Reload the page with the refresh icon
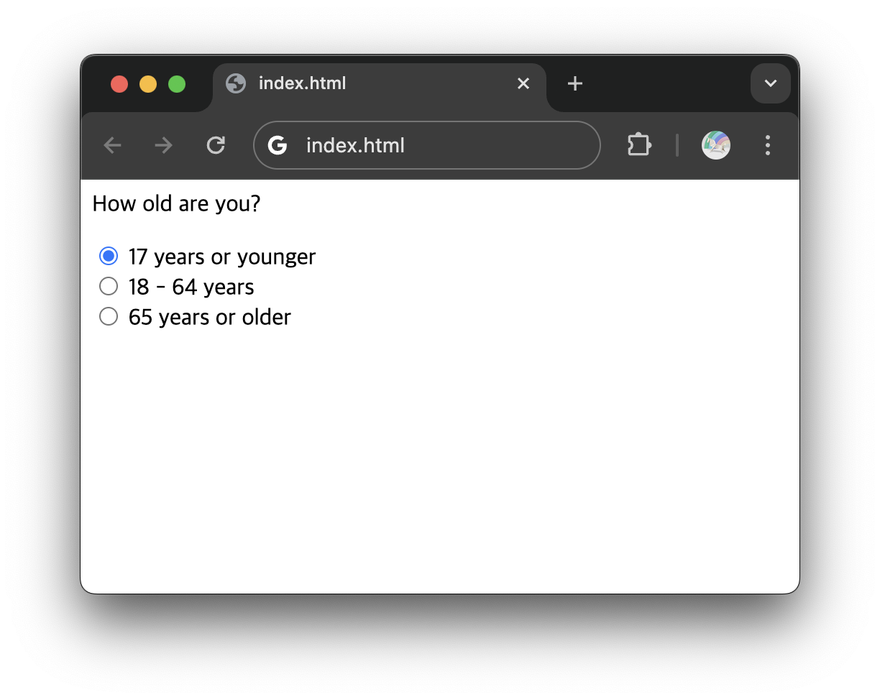The image size is (880, 700). [x=216, y=146]
